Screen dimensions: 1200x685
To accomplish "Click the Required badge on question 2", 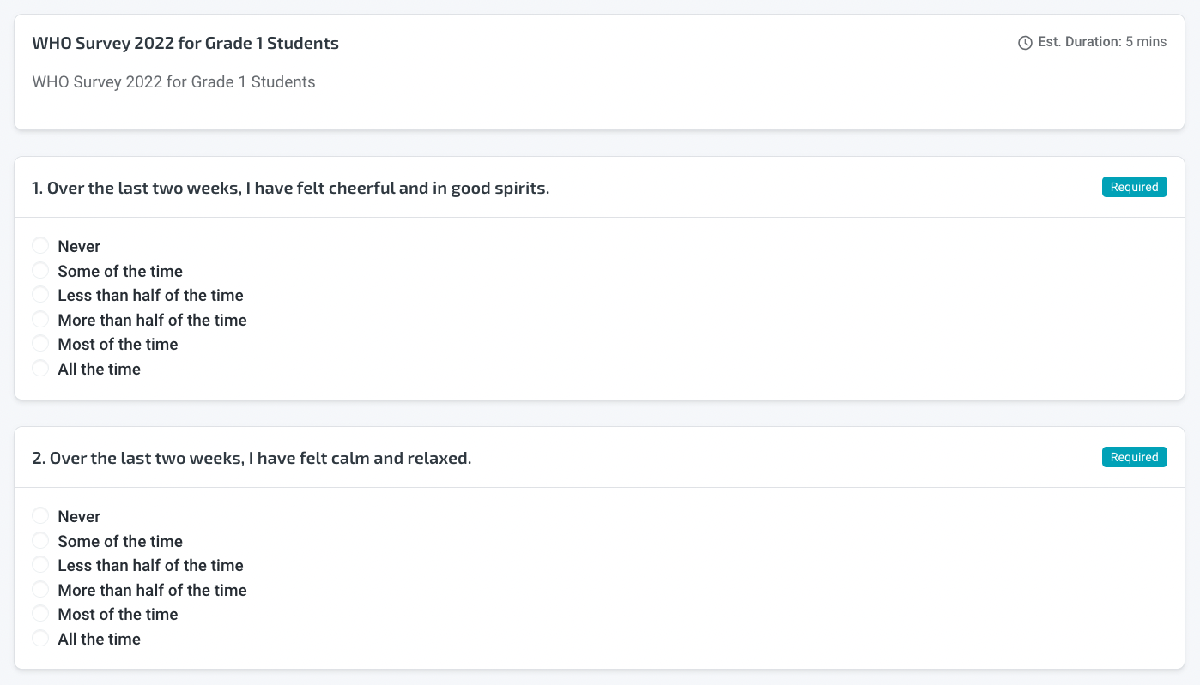I will [x=1134, y=457].
